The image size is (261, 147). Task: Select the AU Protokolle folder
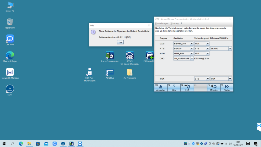(x=130, y=74)
